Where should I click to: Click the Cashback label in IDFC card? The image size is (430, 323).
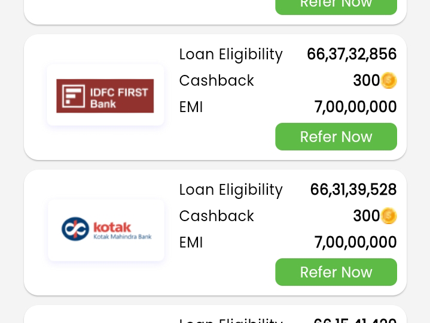216,81
